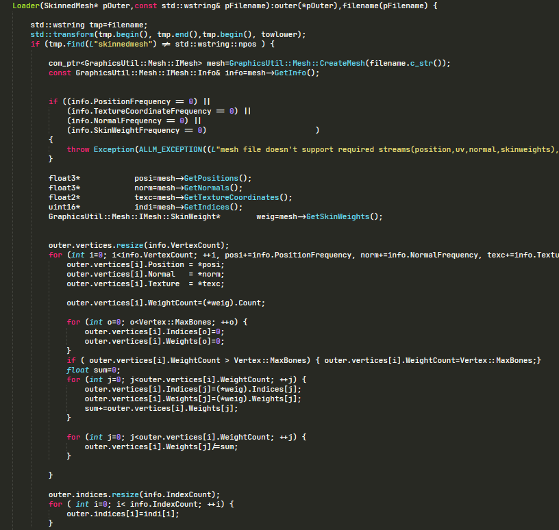Viewport: 559px width, 530px height.
Task: Place cursor on std::transform call
Action: click(x=62, y=34)
